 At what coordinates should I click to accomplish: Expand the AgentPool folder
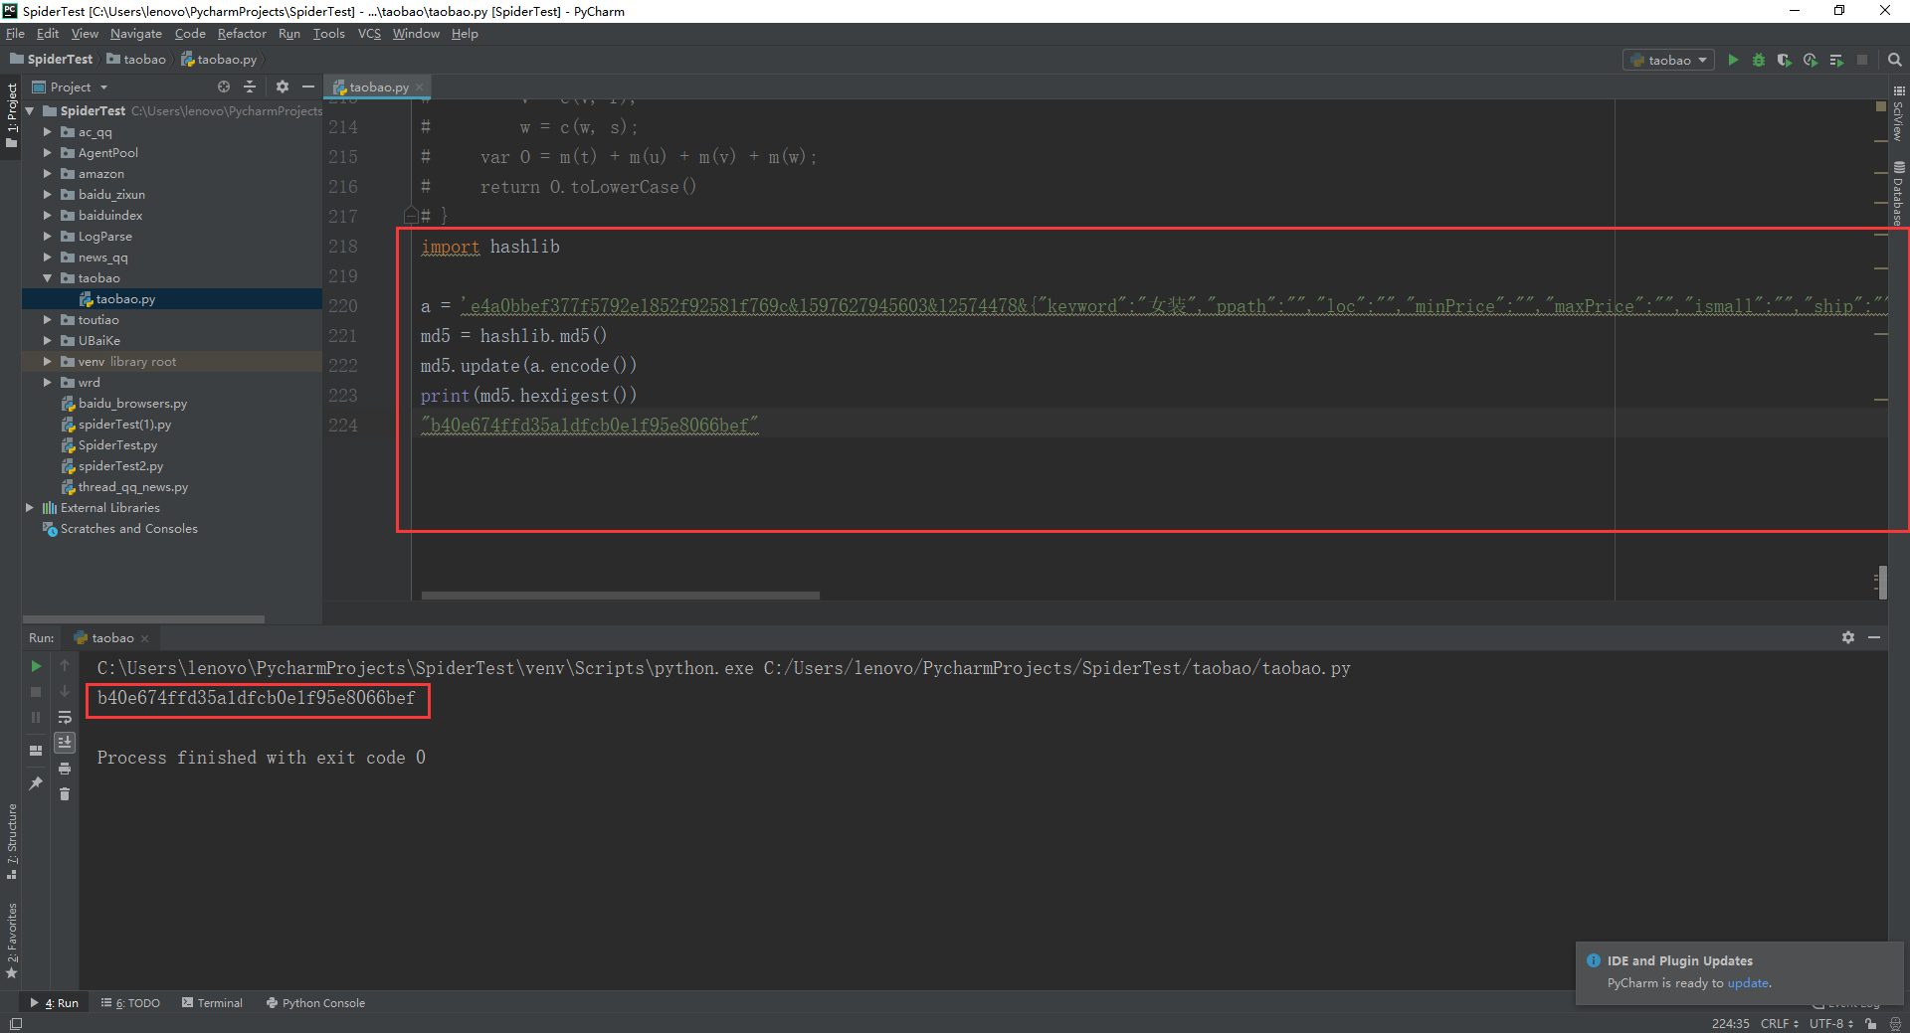coord(47,152)
